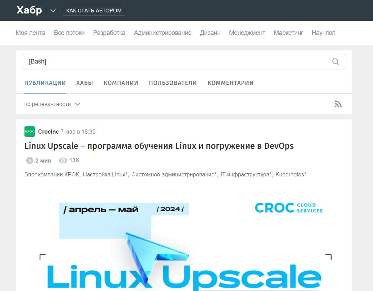Viewport: 373px width, 291px height.
Task: Switch to the Компании tab
Action: [x=121, y=83]
